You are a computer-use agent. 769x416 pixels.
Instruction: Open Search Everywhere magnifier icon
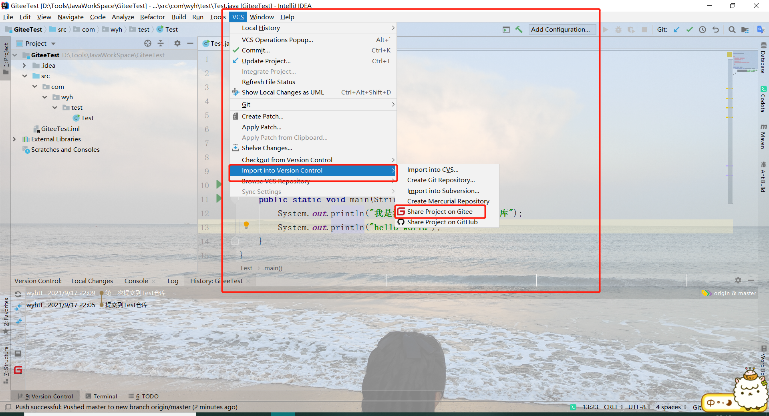click(732, 30)
